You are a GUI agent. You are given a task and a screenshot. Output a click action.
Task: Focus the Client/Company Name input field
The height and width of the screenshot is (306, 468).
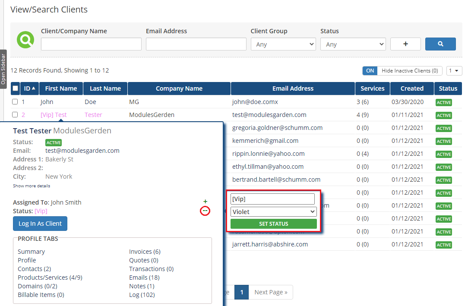(x=91, y=44)
